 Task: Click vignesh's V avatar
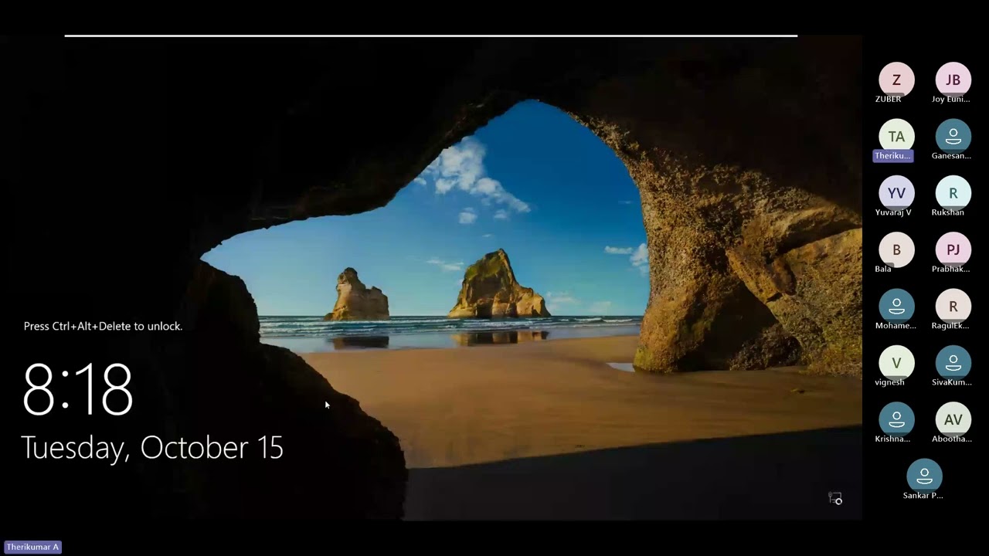[x=896, y=363]
